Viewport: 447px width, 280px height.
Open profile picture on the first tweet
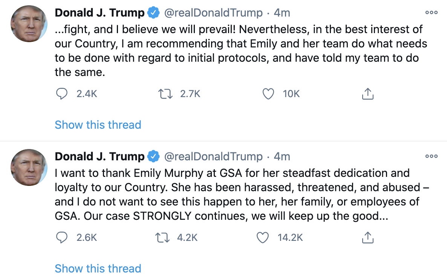[x=29, y=24]
